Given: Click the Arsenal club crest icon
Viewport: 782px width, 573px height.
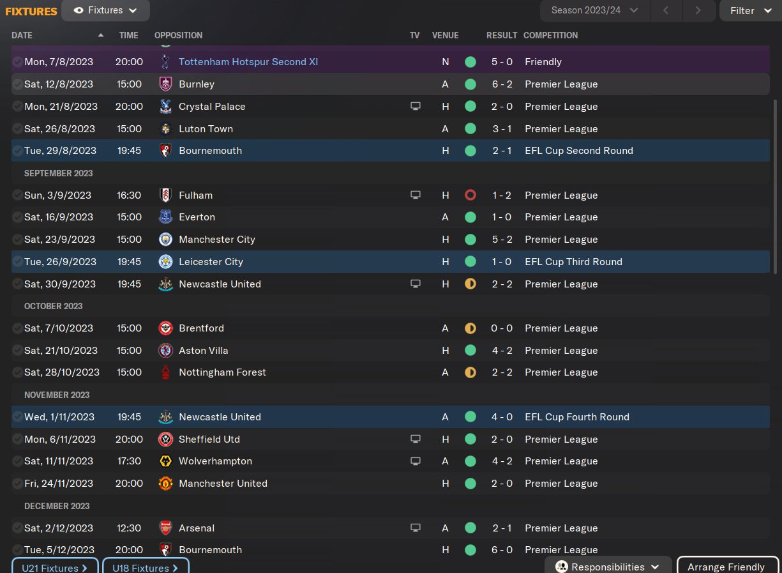Looking at the screenshot, I should coord(165,528).
